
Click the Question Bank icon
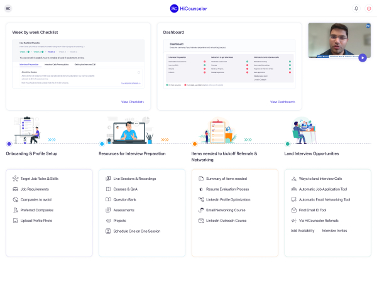[108, 200]
